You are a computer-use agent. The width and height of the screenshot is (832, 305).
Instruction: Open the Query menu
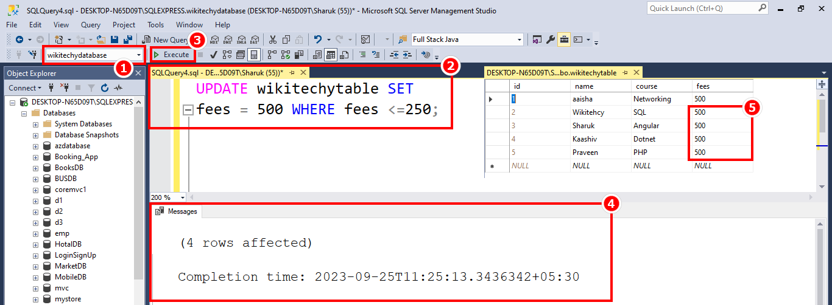[91, 25]
